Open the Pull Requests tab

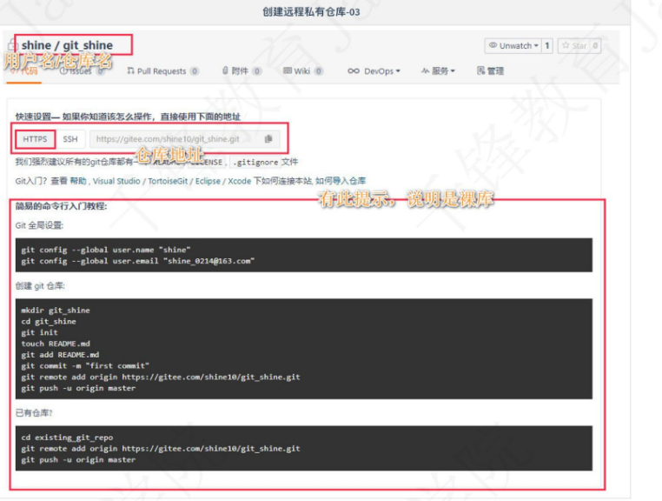(163, 71)
